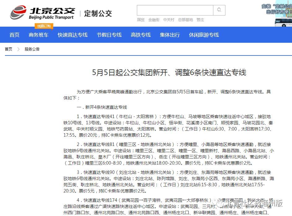Select the 管庄 search suggestion
The image size is (292, 216).
(200, 20)
